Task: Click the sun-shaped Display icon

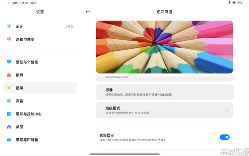Action: tap(9, 88)
